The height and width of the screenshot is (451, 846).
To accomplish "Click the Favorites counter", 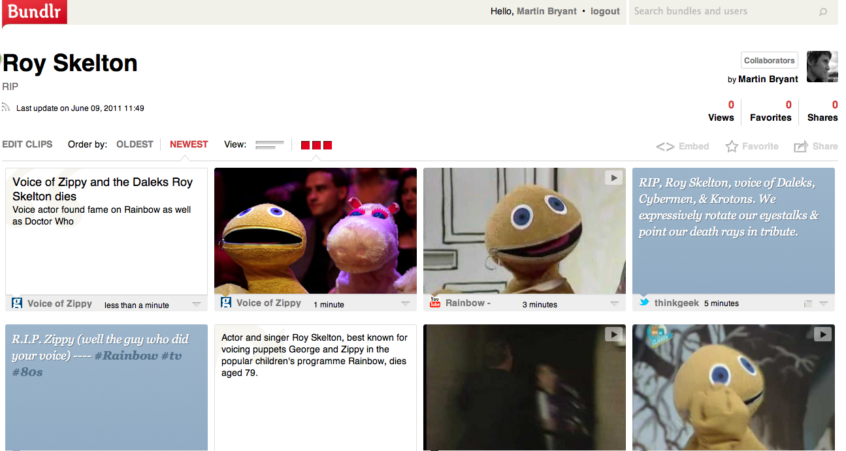I will [771, 111].
